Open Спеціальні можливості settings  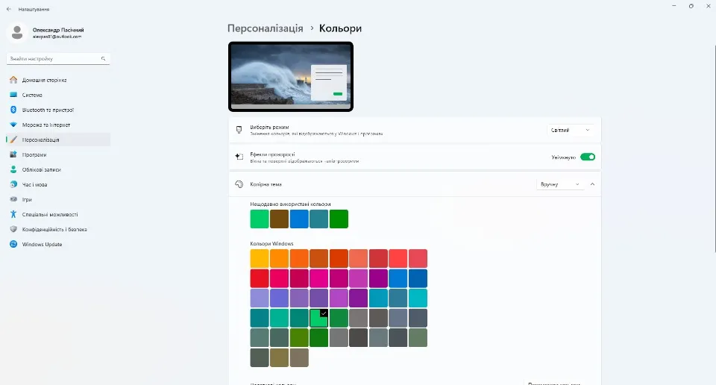[49, 214]
